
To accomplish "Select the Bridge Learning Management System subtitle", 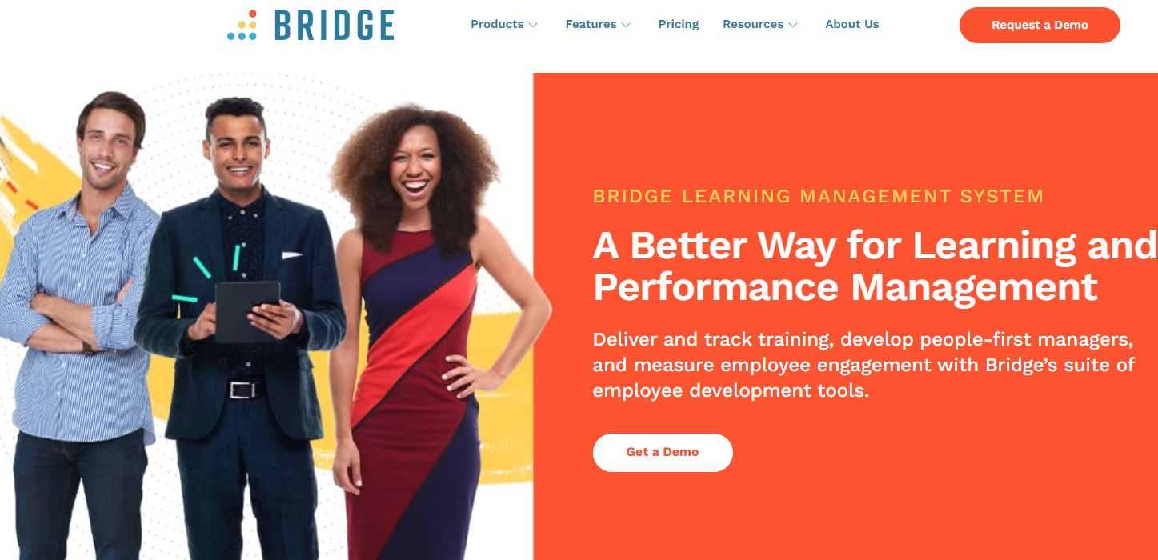I will pos(818,196).
